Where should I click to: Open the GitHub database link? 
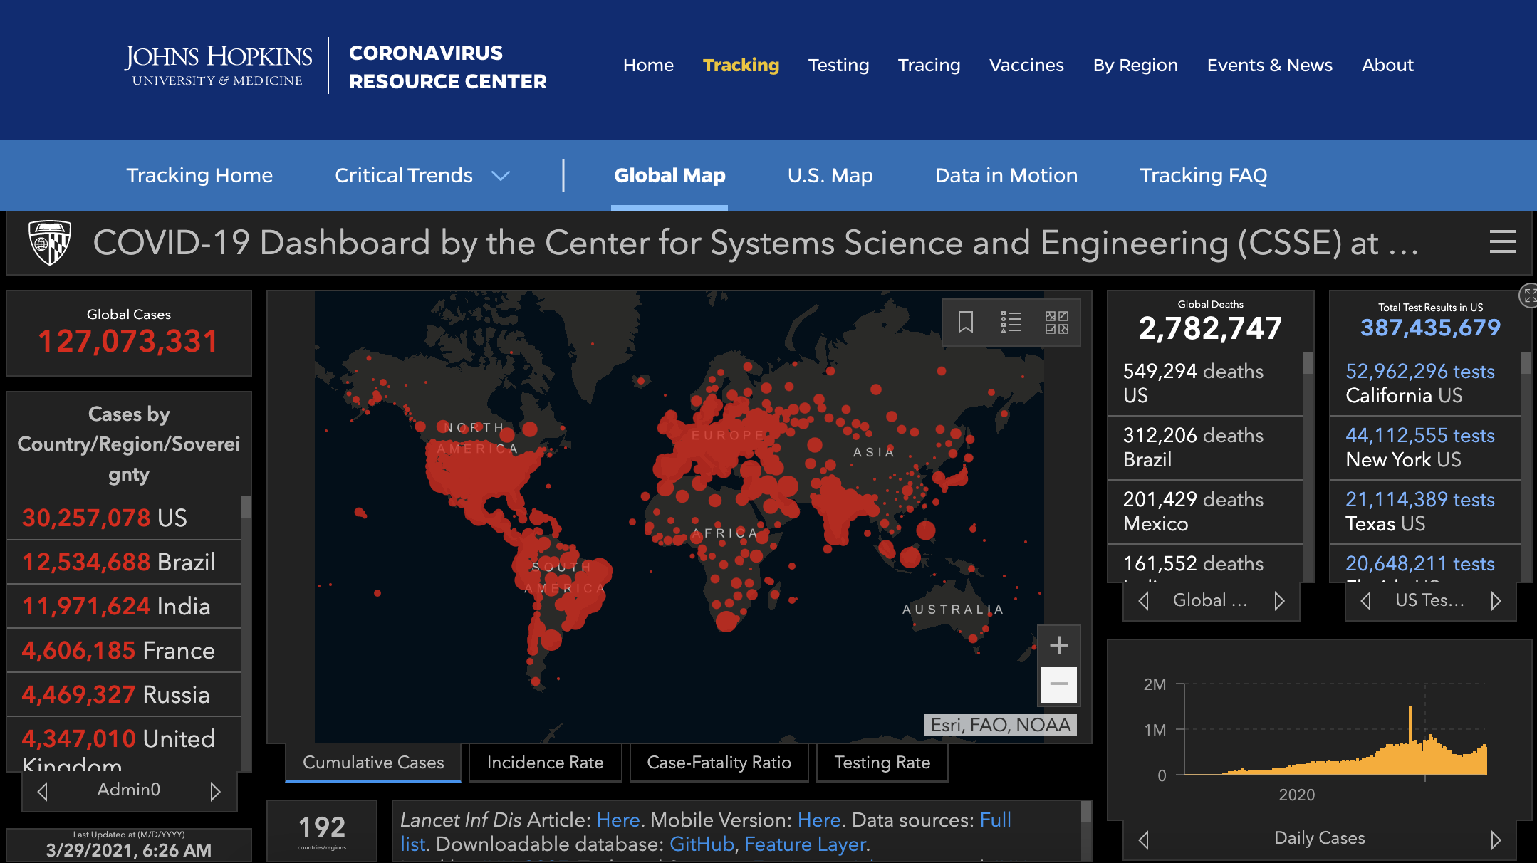702,844
